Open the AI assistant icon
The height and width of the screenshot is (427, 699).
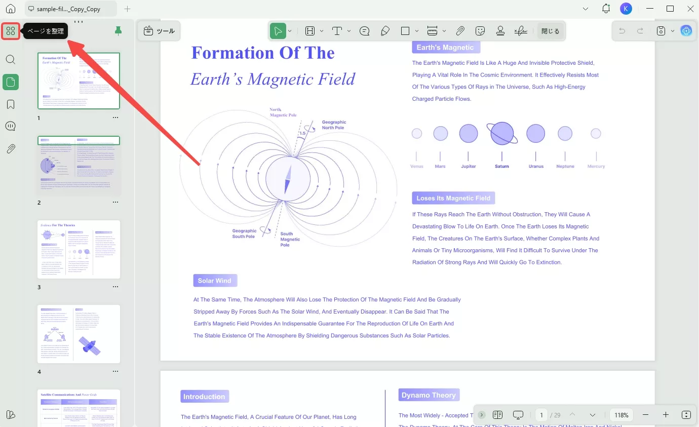click(686, 31)
